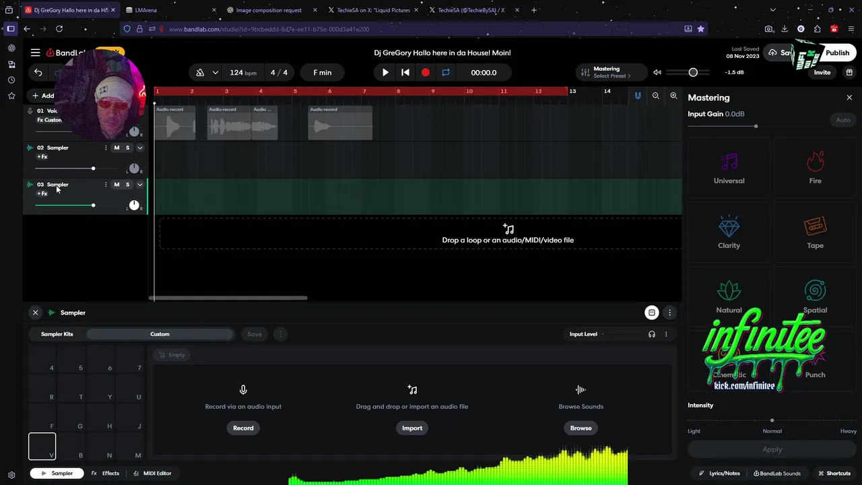Screen dimensions: 862x485
Task: Close the Sampler editor panel
Action: pyautogui.click(x=35, y=313)
